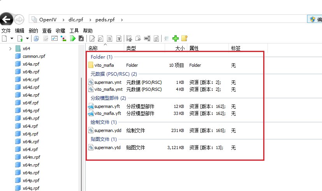
Task: Open the superman.yft model file
Action: point(107,106)
